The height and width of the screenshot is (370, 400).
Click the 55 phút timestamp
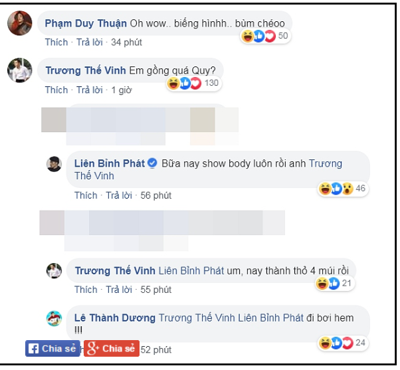click(156, 290)
